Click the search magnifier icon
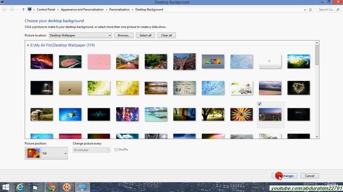The image size is (343, 192). pos(338,10)
